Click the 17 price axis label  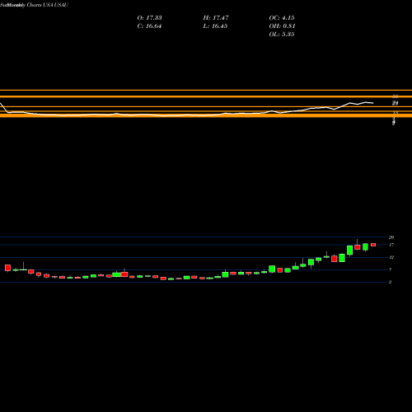tap(391, 245)
